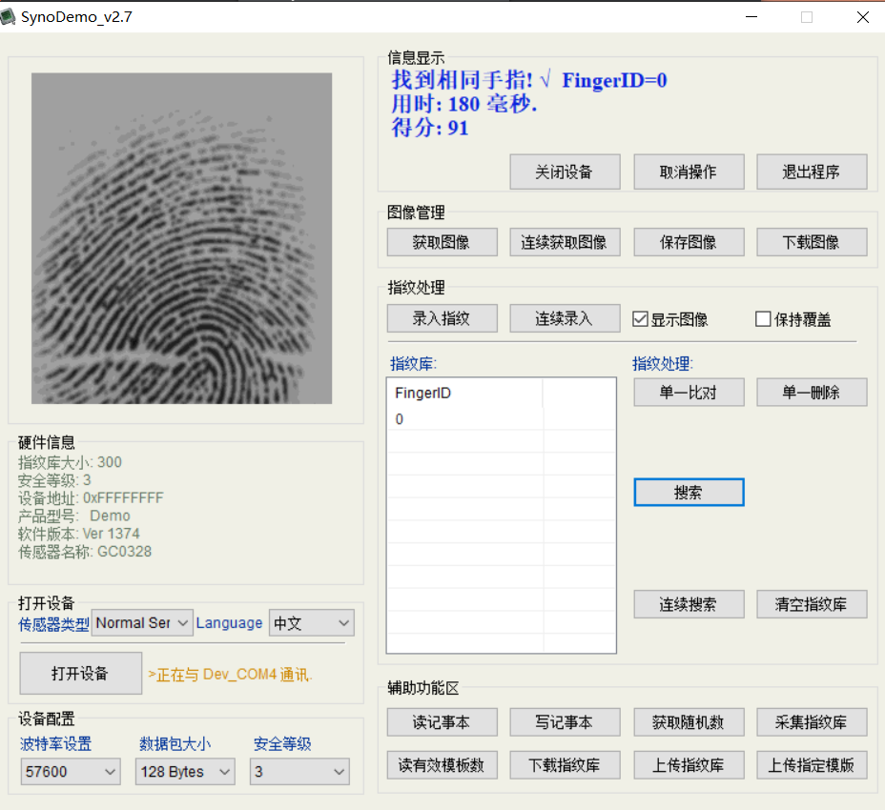
Task: Disable the 显示图像 checkbox
Action: pyautogui.click(x=640, y=318)
